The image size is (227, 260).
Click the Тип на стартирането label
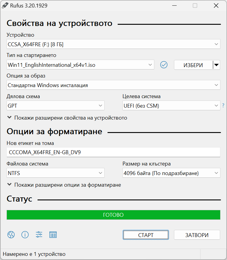click(x=31, y=55)
